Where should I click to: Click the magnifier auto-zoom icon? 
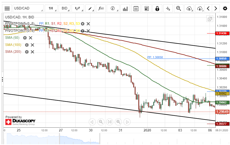tap(179, 8)
